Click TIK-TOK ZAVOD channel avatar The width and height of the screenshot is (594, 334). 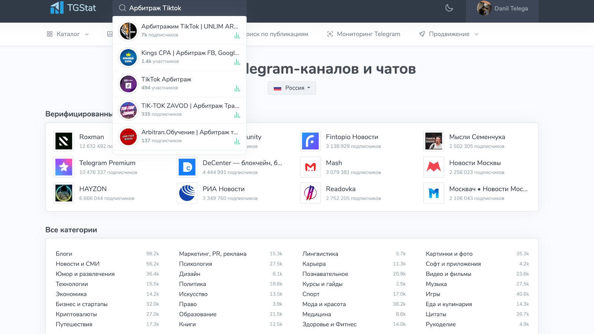click(x=128, y=110)
